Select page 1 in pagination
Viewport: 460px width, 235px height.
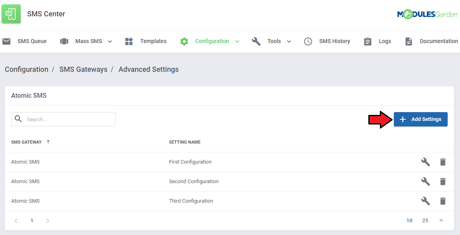(31, 220)
